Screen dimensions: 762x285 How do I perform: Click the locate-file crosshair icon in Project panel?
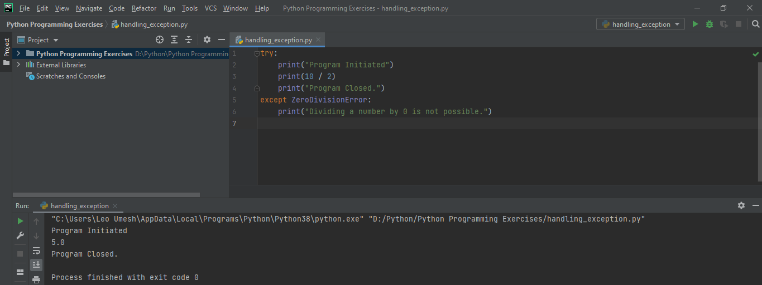point(160,40)
